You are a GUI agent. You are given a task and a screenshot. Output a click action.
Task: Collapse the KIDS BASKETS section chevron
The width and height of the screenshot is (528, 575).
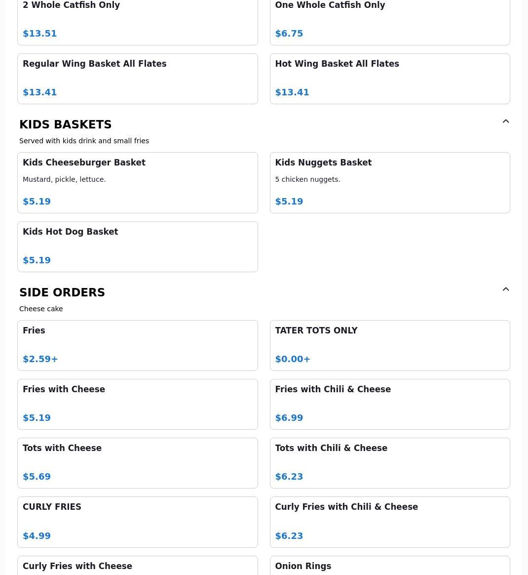coord(506,122)
